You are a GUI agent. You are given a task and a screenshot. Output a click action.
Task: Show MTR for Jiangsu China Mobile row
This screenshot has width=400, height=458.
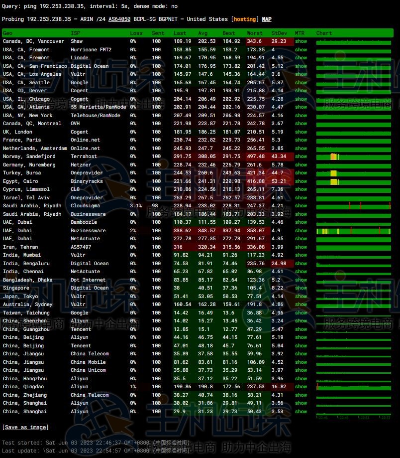(x=301, y=362)
